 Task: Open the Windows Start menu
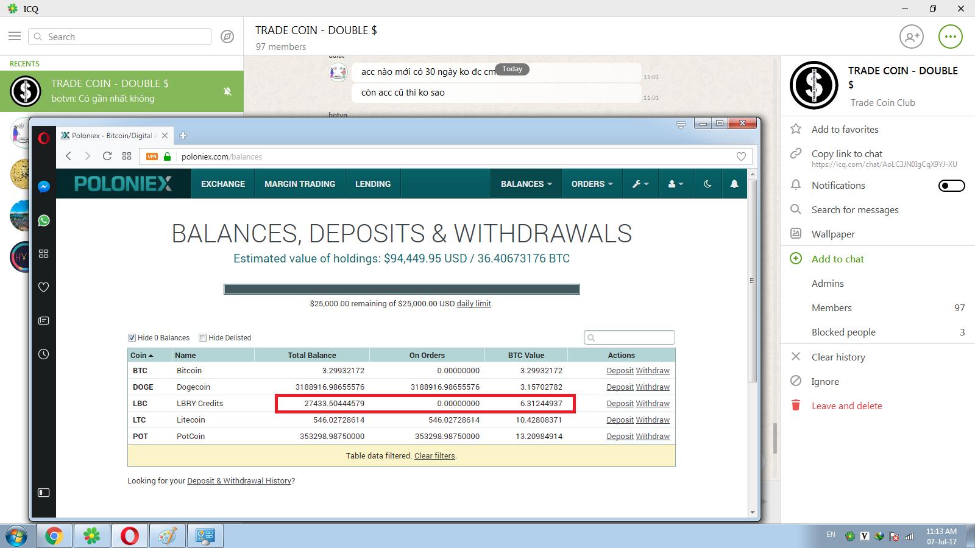tap(16, 536)
